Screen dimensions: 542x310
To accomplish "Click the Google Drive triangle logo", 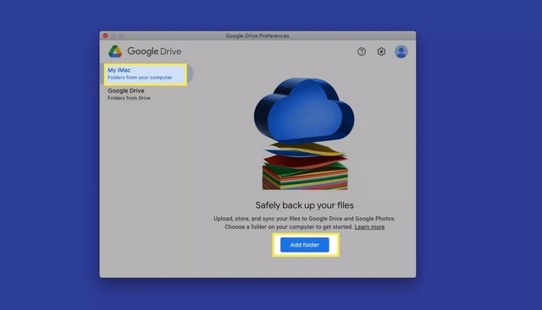I will (x=115, y=52).
